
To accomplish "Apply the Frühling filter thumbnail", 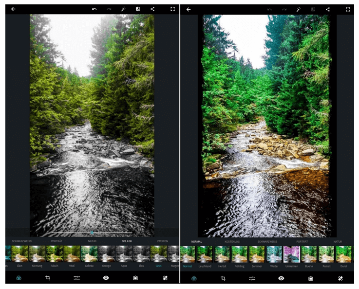I will point(240,254).
